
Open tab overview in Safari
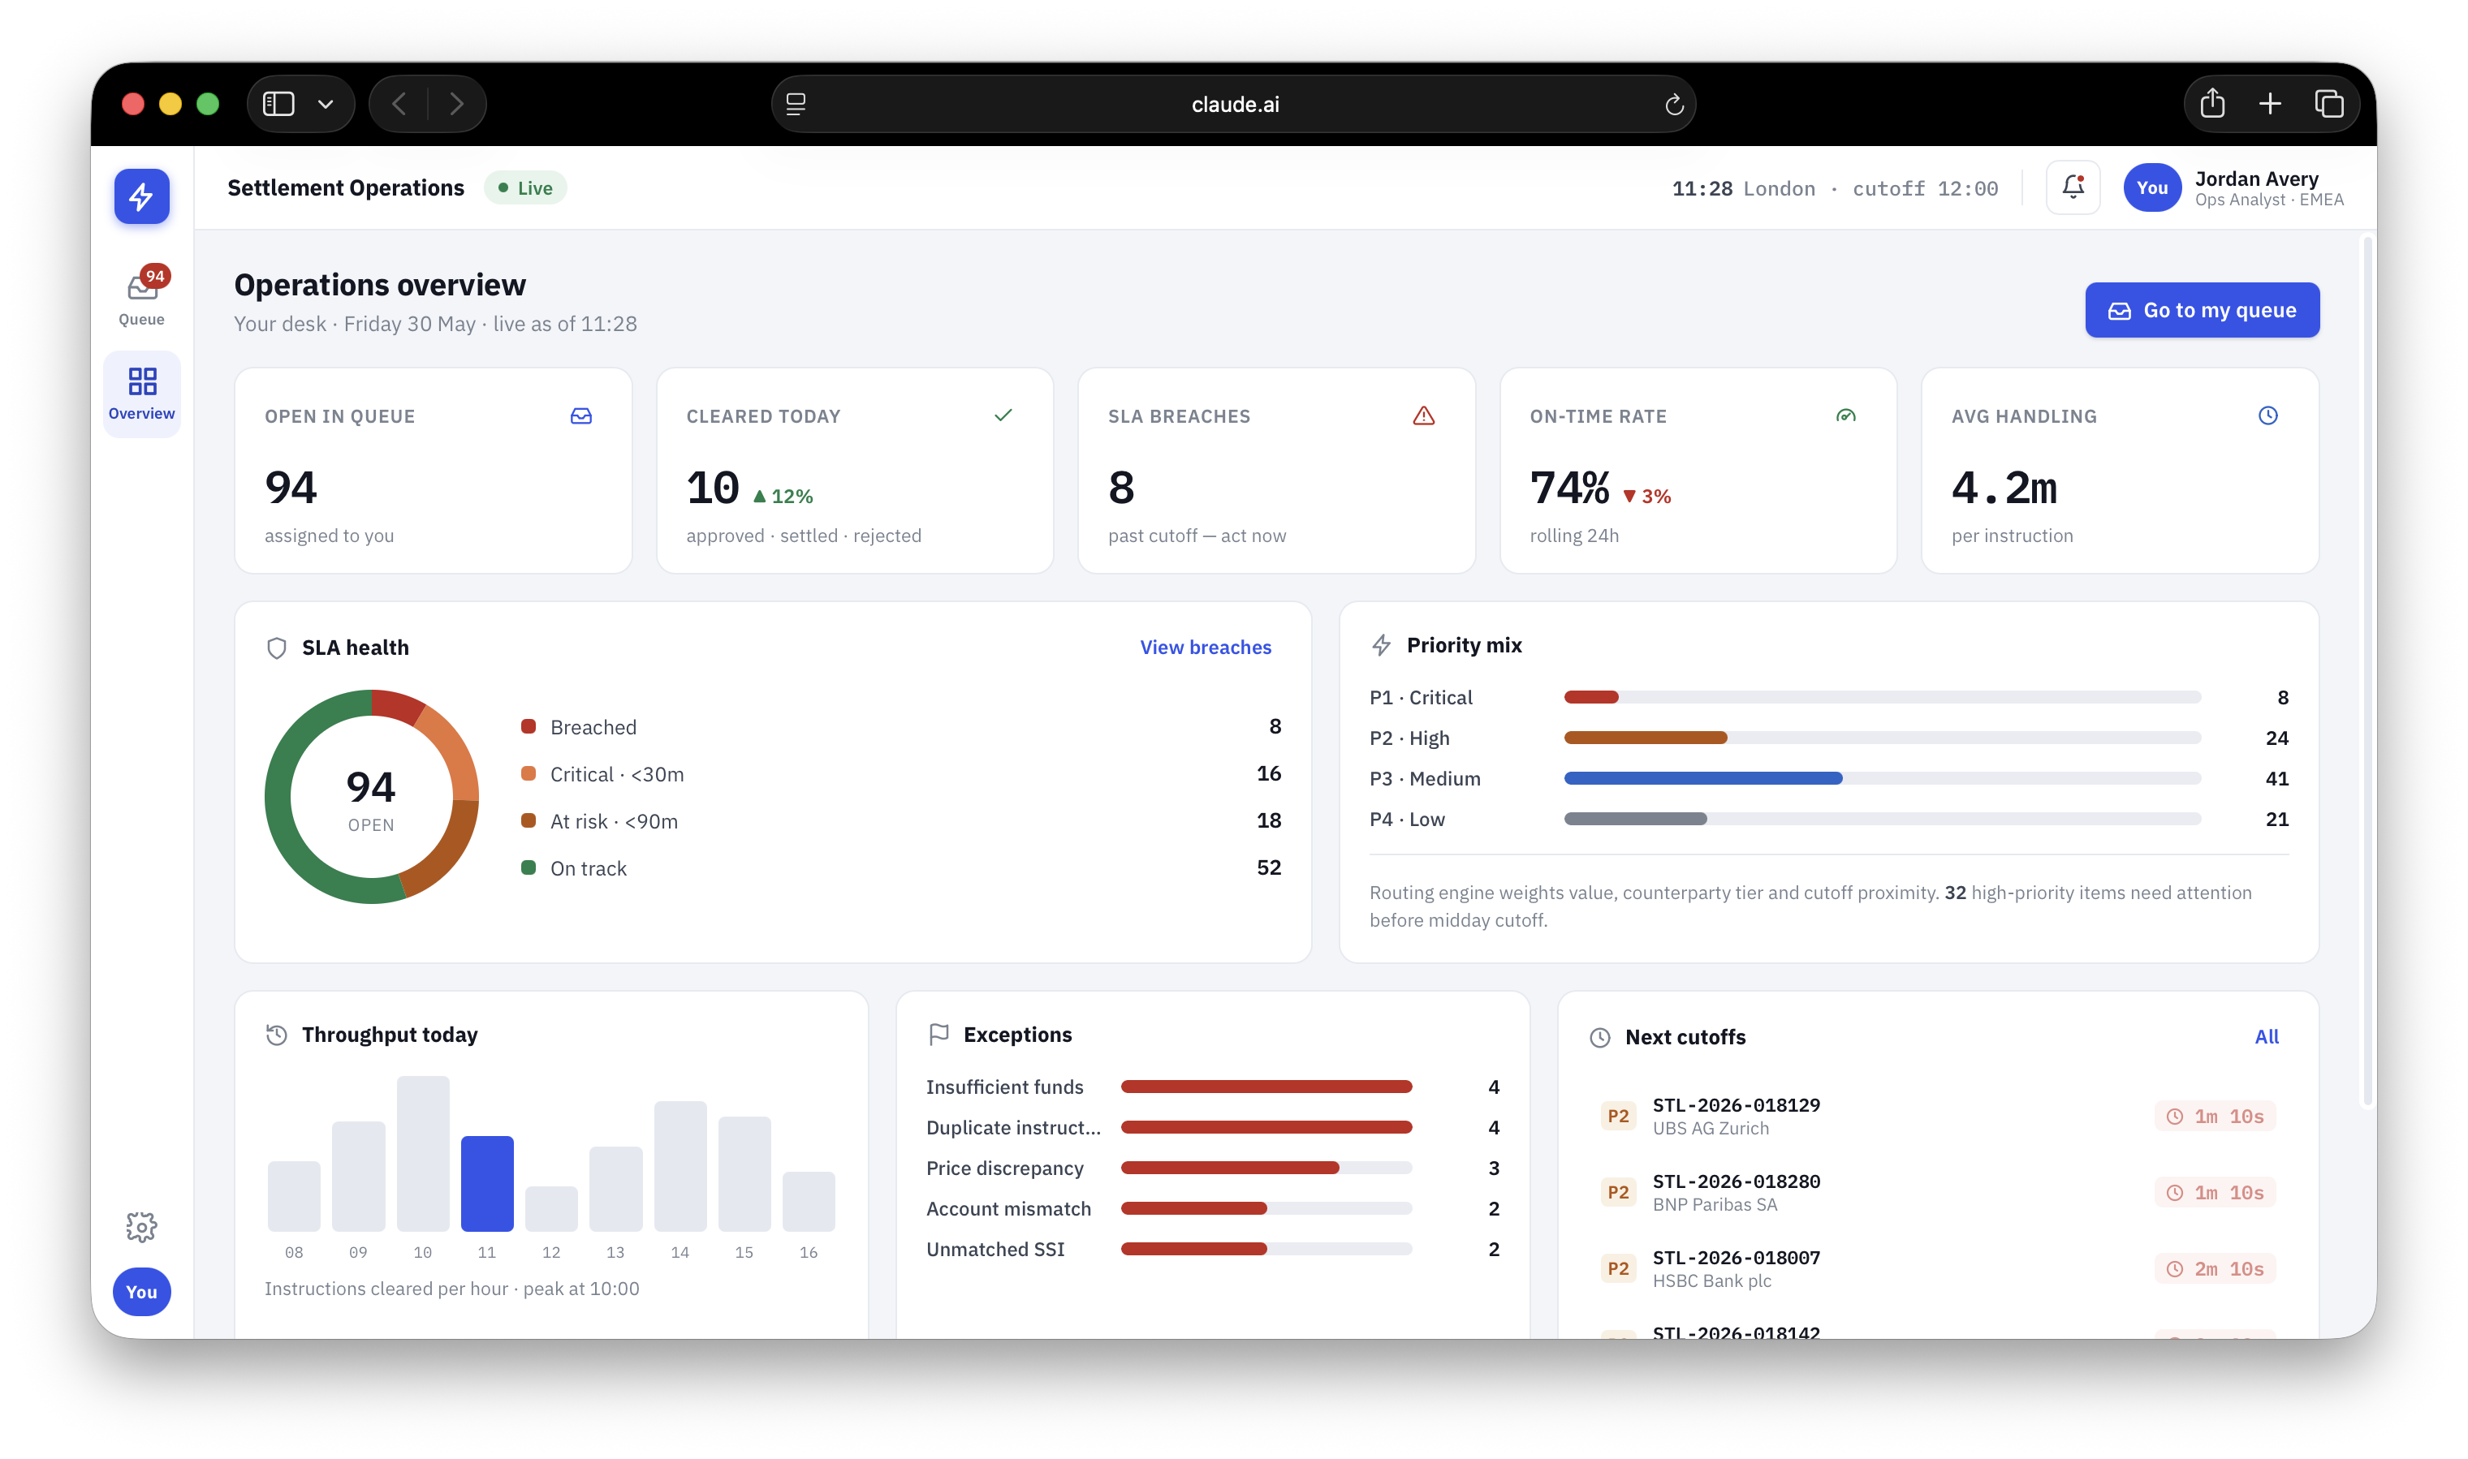[2329, 103]
